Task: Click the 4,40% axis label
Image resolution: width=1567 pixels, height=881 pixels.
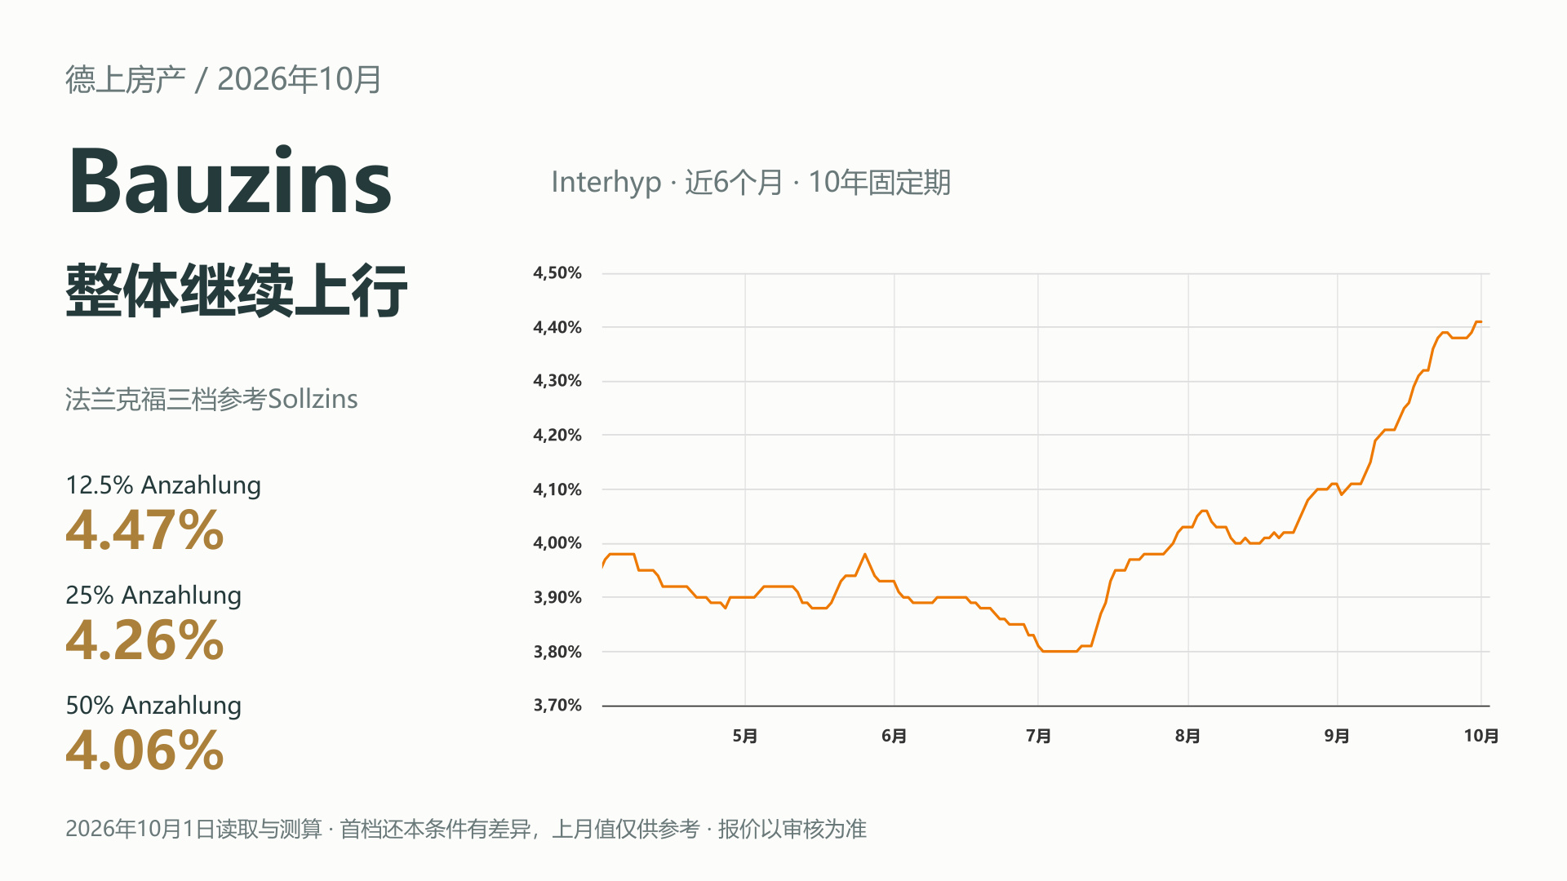Action: point(557,328)
